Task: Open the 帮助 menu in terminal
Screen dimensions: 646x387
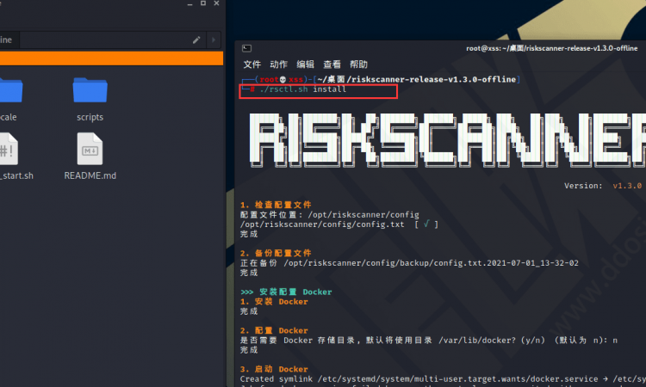Action: pyautogui.click(x=358, y=64)
